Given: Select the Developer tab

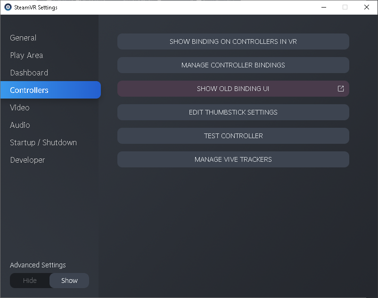Looking at the screenshot, I should pyautogui.click(x=27, y=160).
